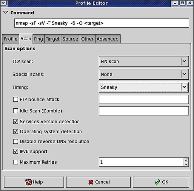194x191 pixels.
Task: Click the Cancel button
Action: pyautogui.click(x=98, y=182)
